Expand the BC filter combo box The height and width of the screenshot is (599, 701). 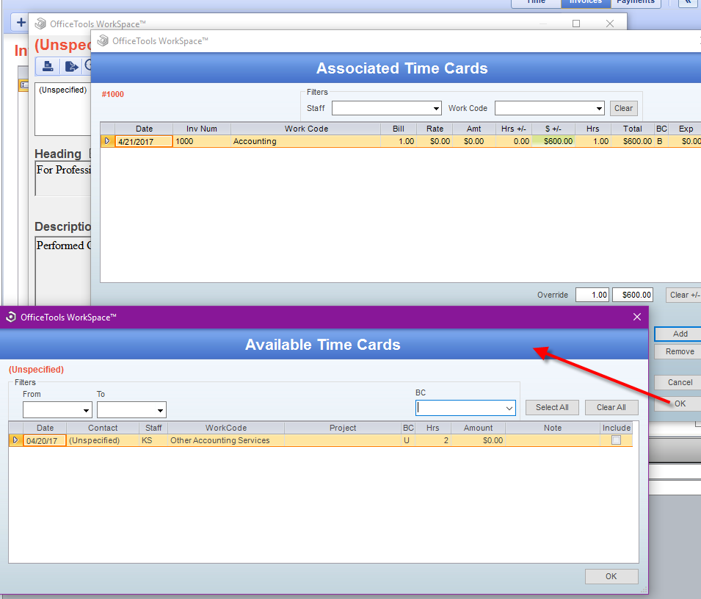point(509,408)
